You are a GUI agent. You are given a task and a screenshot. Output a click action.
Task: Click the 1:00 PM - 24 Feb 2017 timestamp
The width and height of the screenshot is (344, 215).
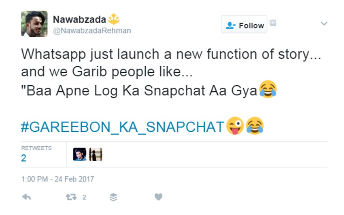click(57, 179)
